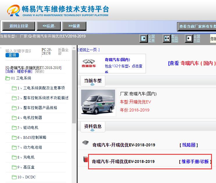Image resolution: width=216 pixels, height=183 pixels.
Task: Expand folder icon for 高压盒
Action: [x=14, y=167]
